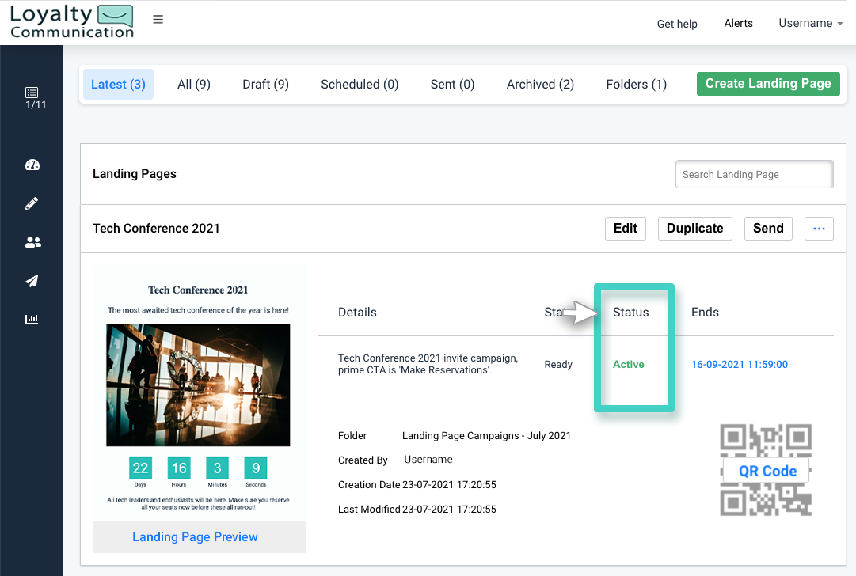The height and width of the screenshot is (576, 856).
Task: Select the pencil edit icon in sidebar
Action: coord(32,203)
